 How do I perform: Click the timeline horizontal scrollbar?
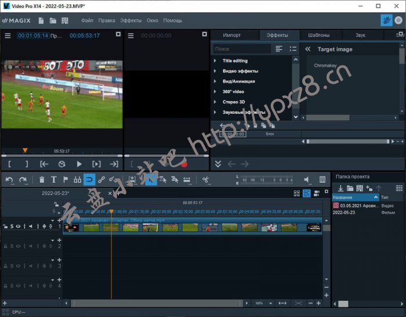click(157, 303)
